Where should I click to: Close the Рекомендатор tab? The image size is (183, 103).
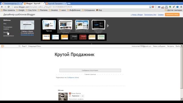point(21,4)
